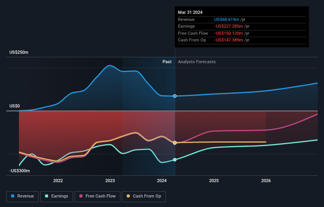Toggle the Free Cash Flow legend button
Screen dimensions: 324x207
tap(97, 196)
